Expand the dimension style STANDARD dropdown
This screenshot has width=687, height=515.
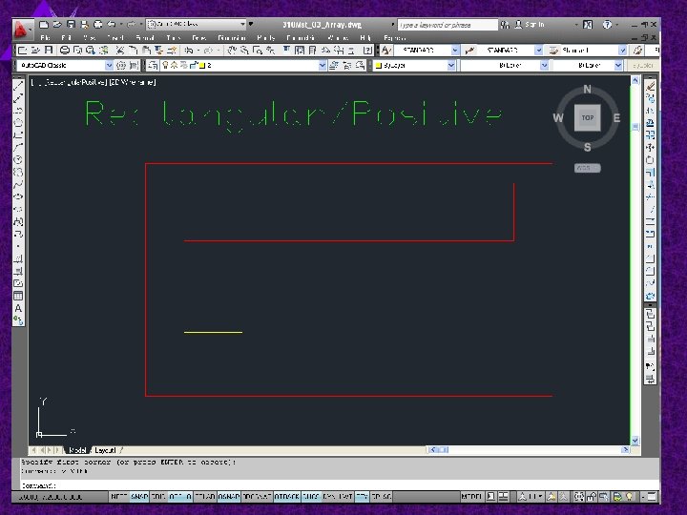point(538,51)
